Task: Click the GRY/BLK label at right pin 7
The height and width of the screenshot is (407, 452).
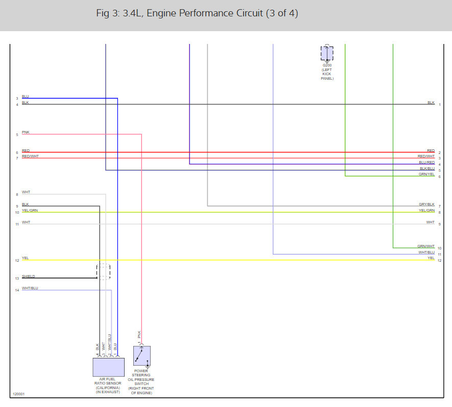Action: [426, 204]
